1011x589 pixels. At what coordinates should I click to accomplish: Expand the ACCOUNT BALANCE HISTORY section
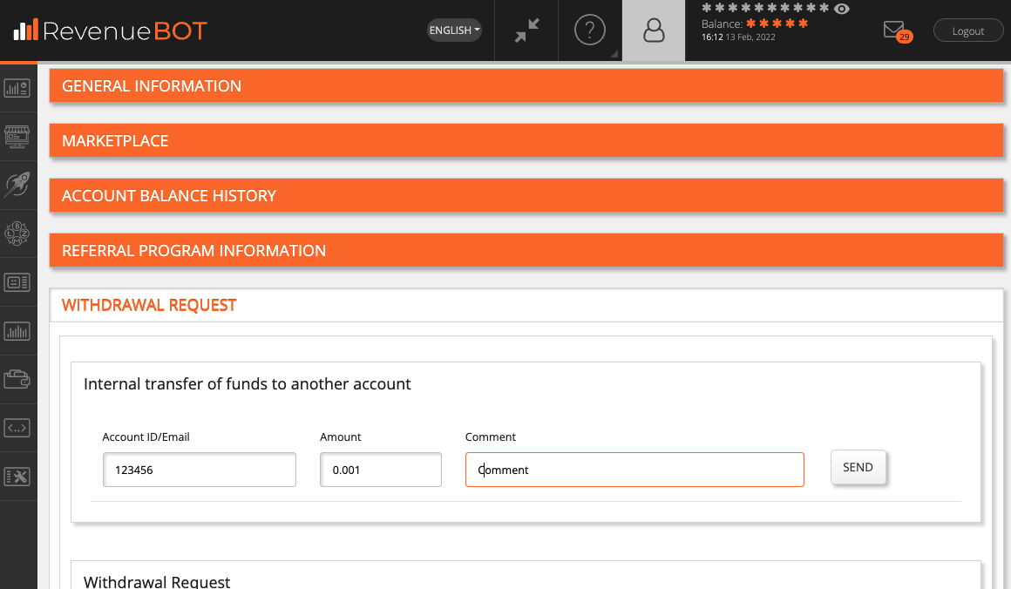(526, 195)
